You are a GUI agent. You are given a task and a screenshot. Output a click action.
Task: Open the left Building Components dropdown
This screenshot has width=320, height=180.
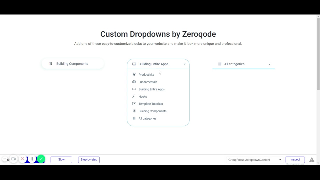click(x=72, y=64)
